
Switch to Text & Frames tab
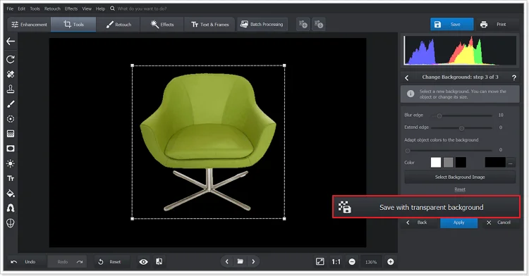point(209,25)
